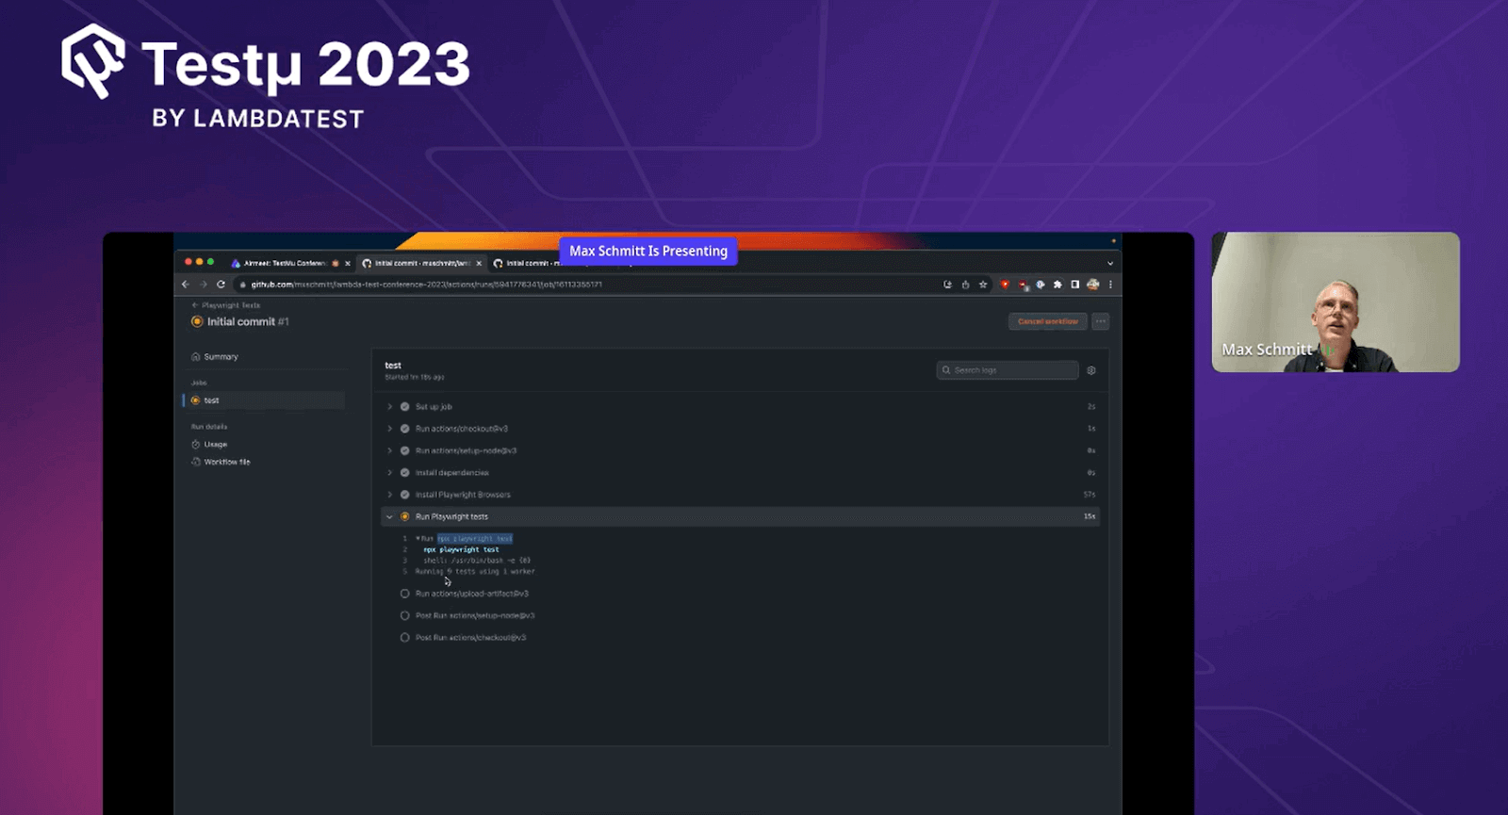1508x815 pixels.
Task: Bookmark this page with the star icon
Action: 983,285
